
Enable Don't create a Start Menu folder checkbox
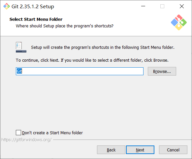(18, 133)
